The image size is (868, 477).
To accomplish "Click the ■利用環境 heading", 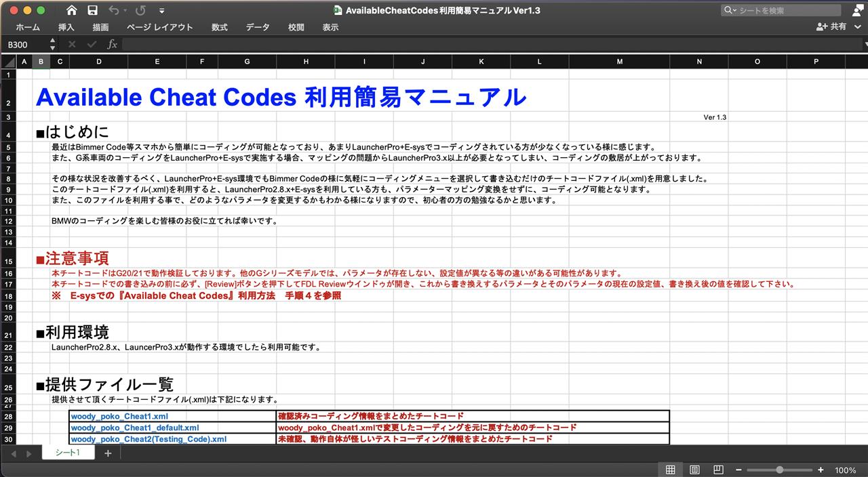I will [x=72, y=332].
